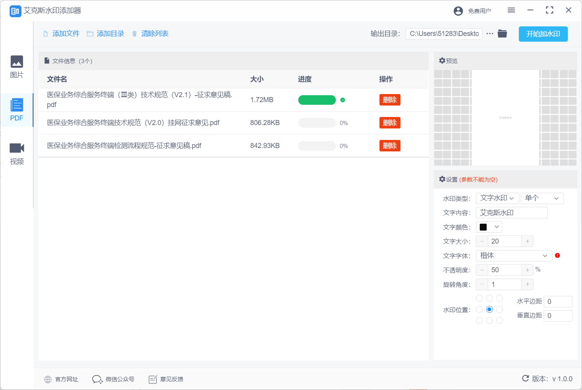Click progress bar of 842.93KB file
Viewport: 582px width, 390px height.
click(317, 146)
